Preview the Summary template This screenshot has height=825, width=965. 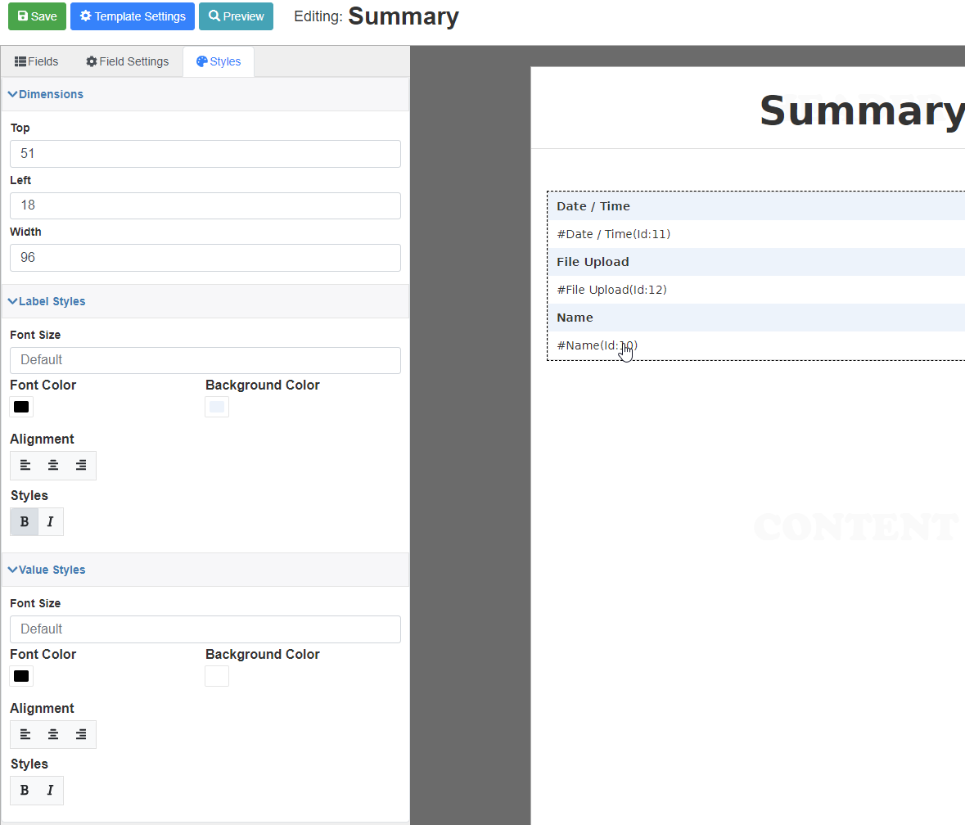(236, 16)
